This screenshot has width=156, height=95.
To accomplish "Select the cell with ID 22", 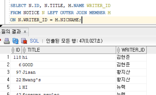I will (x=16, y=80).
